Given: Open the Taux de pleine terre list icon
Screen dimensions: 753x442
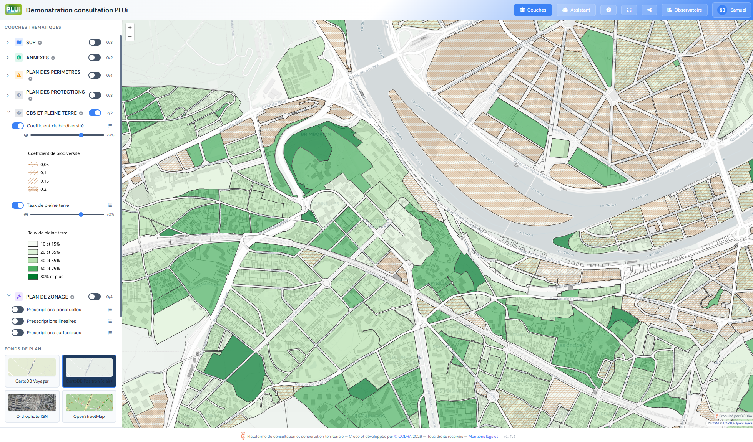Looking at the screenshot, I should click(x=110, y=205).
